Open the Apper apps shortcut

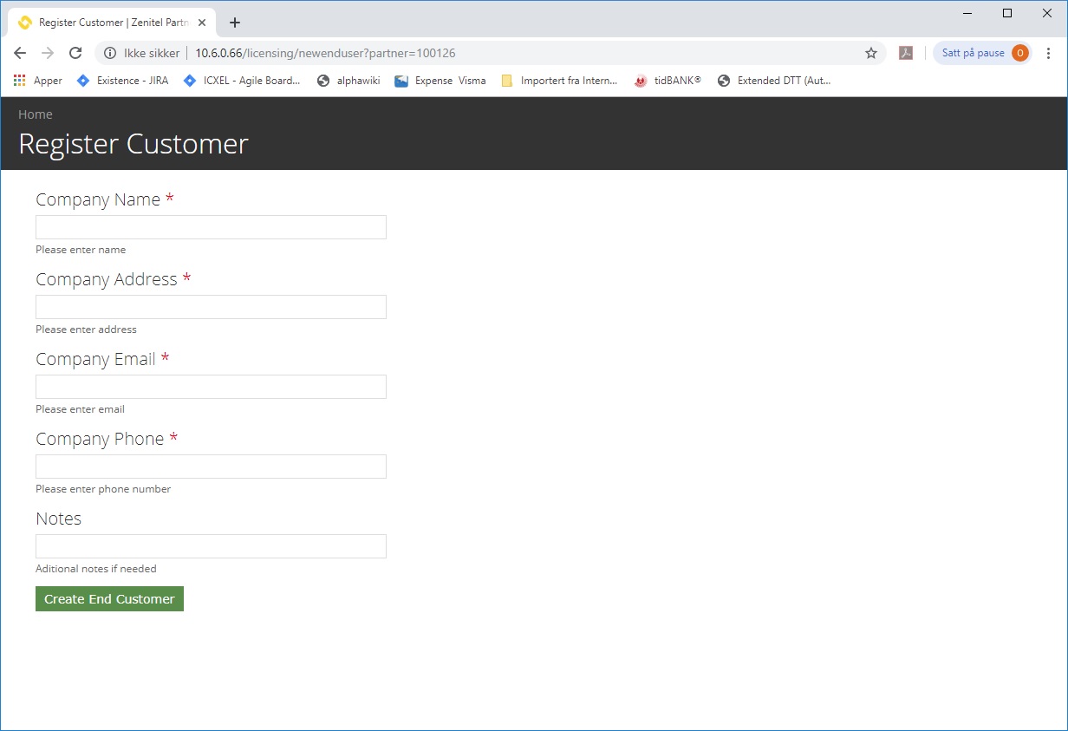38,81
